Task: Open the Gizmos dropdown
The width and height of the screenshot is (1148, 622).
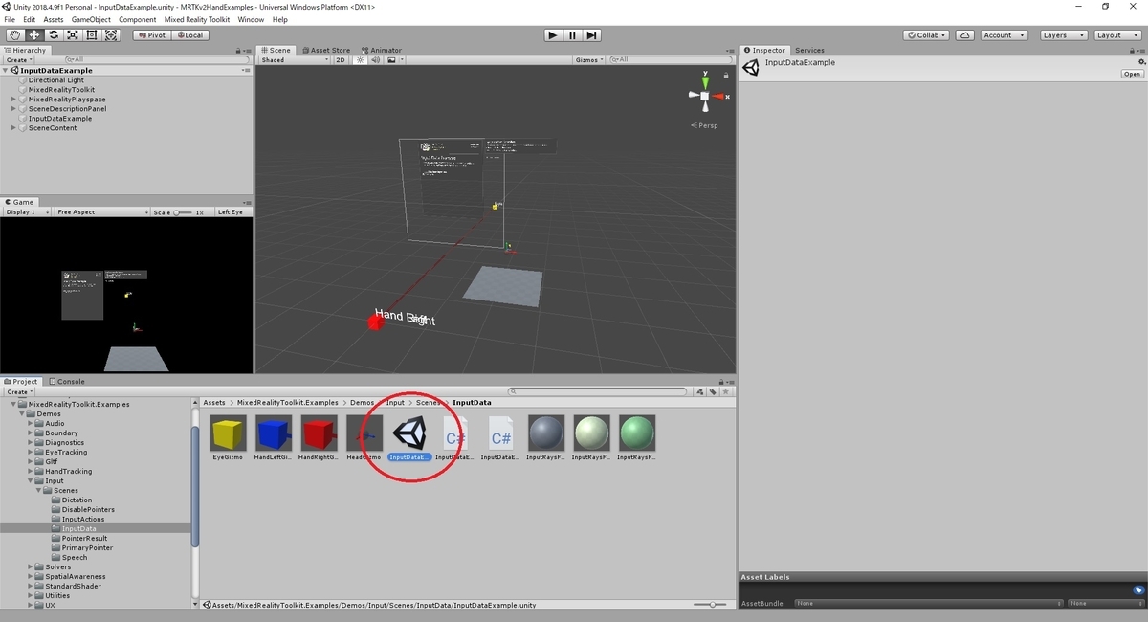Action: coord(588,59)
